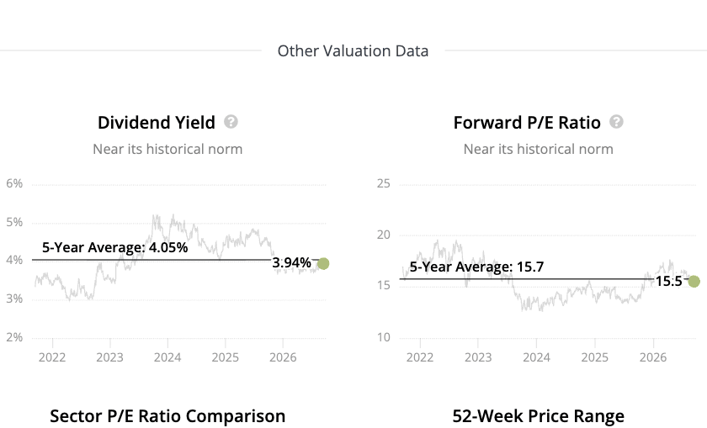Viewport: 707px width, 428px height.
Task: Click the Dividend Yield help question icon
Action: click(x=231, y=122)
